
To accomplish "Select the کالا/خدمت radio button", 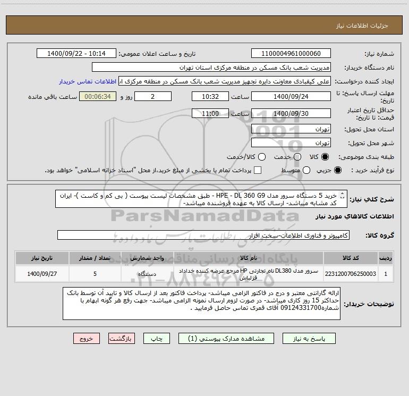I will [262, 157].
